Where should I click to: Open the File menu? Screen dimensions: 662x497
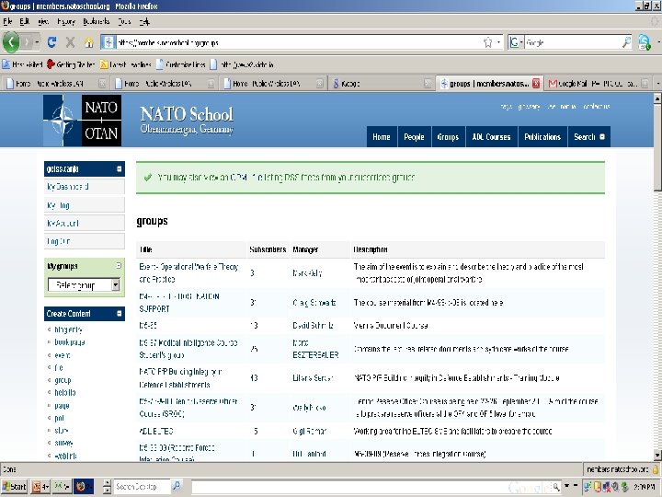click(x=7, y=21)
